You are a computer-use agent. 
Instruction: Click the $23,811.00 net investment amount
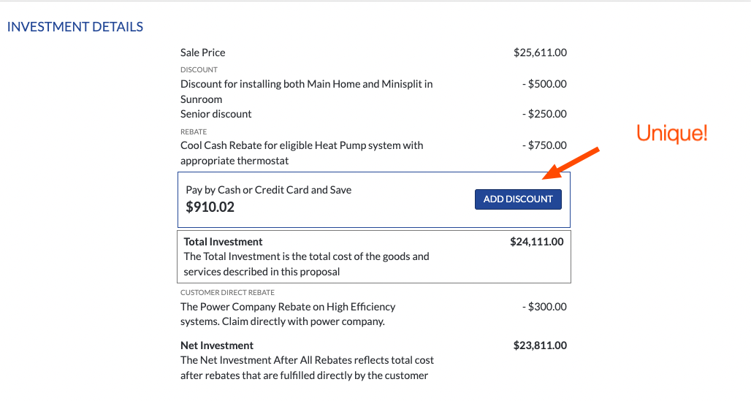[540, 345]
